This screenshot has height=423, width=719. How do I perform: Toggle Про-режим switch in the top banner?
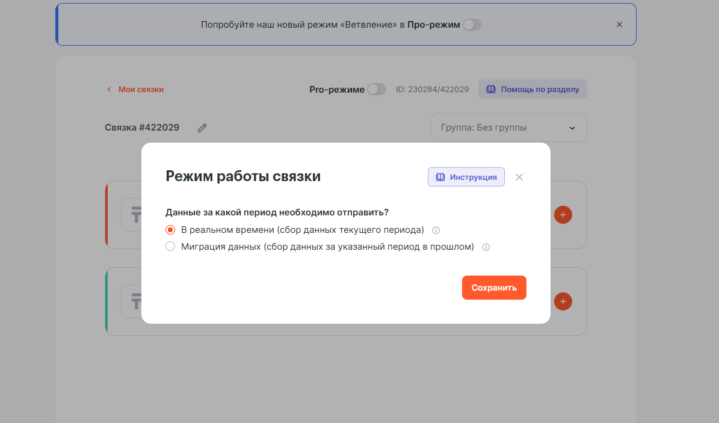472,25
